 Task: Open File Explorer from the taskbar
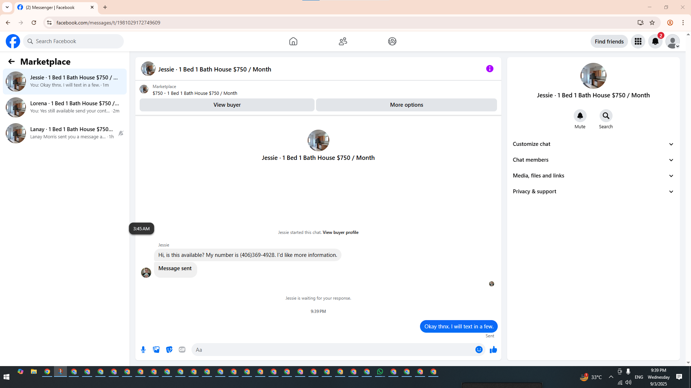point(34,372)
